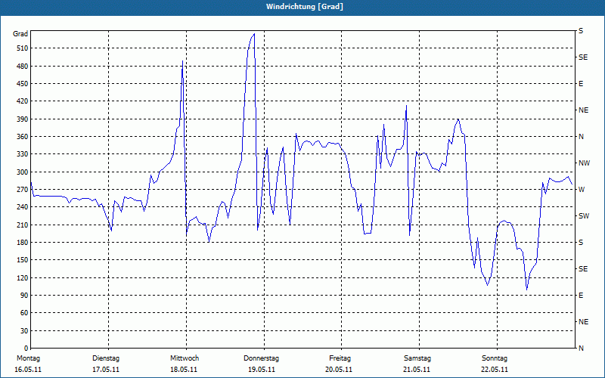Click the 270 value on left axis

pos(23,190)
